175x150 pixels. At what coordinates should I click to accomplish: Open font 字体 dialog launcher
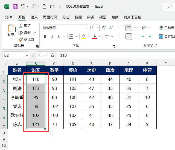click(114, 46)
